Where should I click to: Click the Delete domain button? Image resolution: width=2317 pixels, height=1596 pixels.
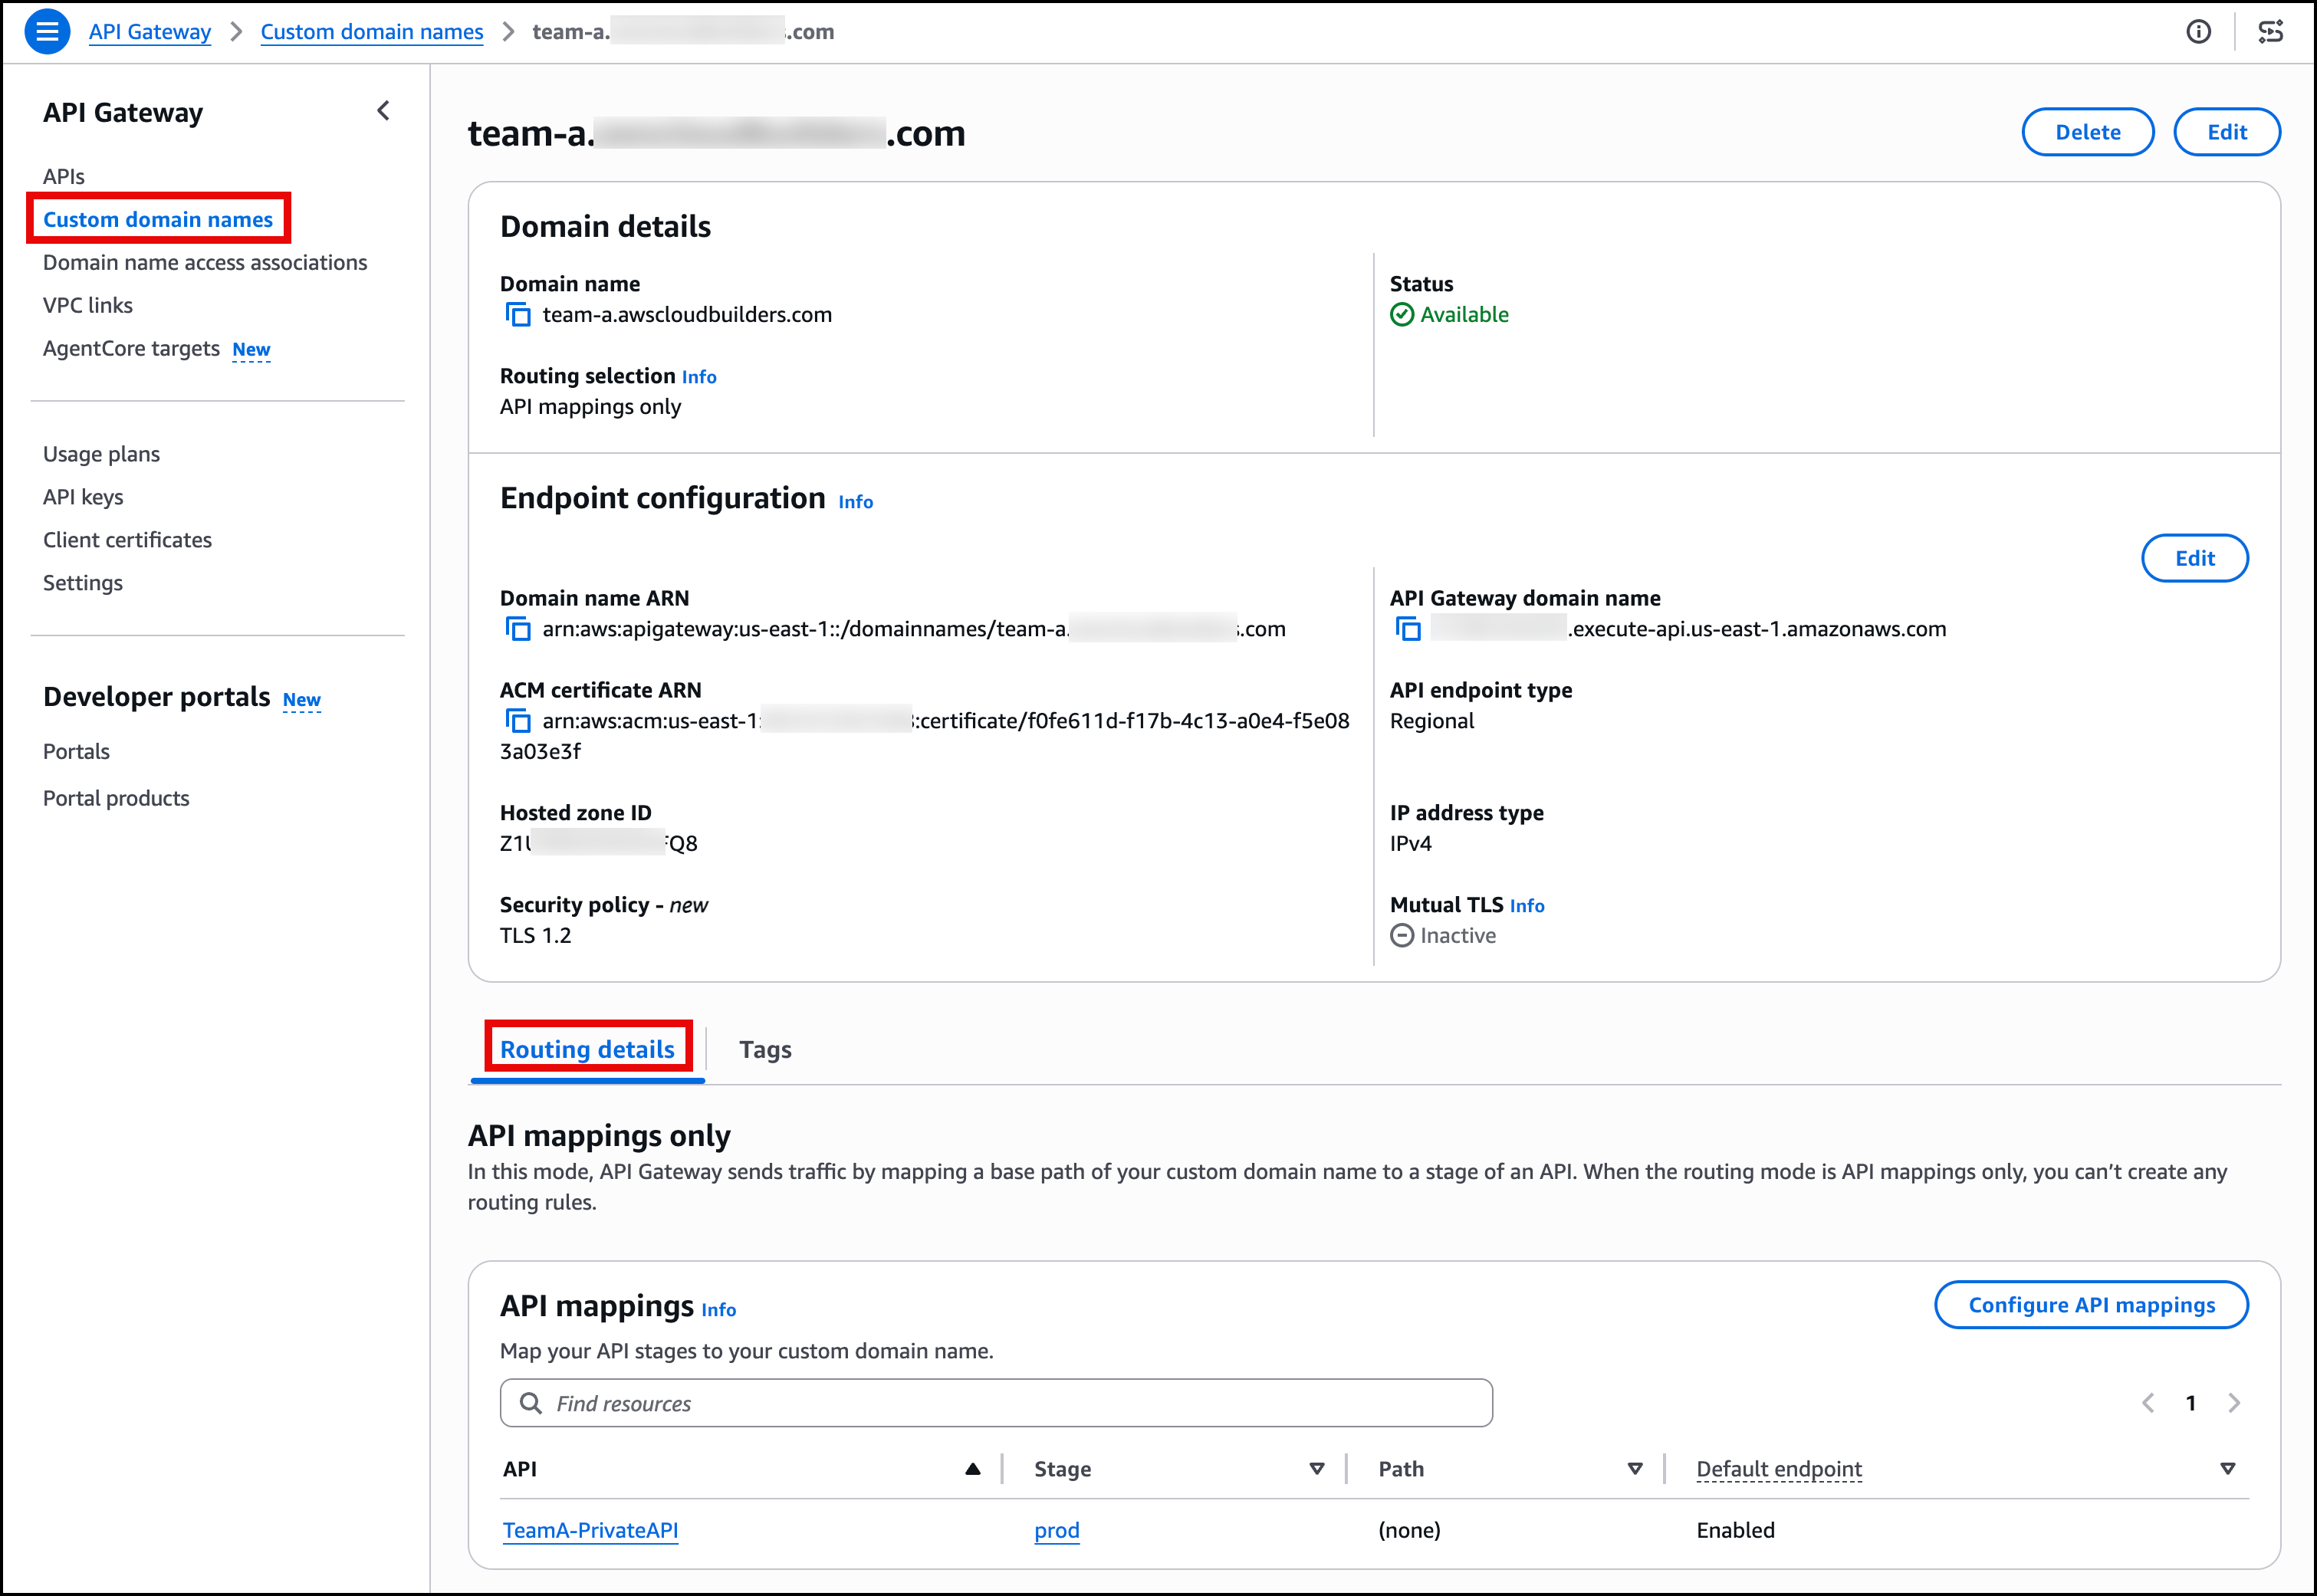click(2087, 132)
